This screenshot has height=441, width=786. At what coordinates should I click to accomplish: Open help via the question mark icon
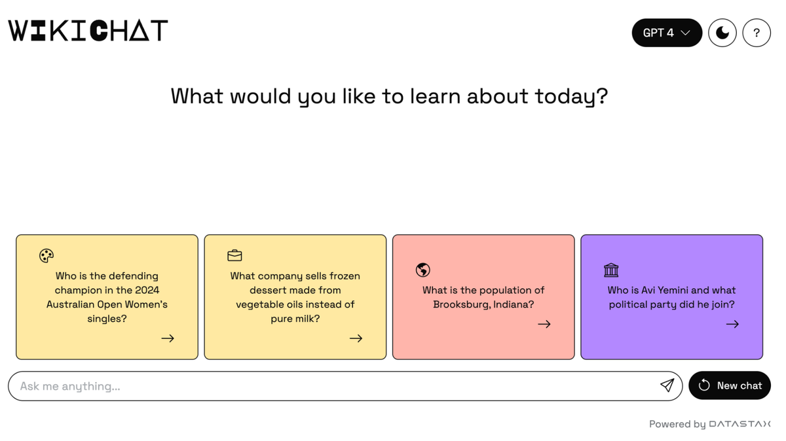pos(757,33)
